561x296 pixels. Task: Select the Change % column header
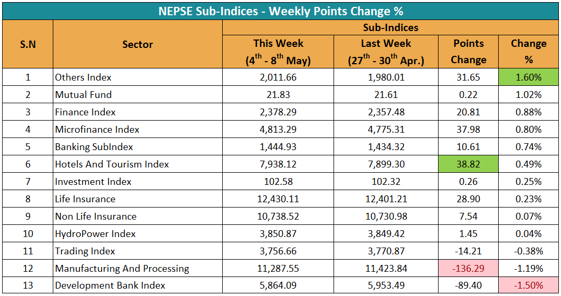point(528,52)
